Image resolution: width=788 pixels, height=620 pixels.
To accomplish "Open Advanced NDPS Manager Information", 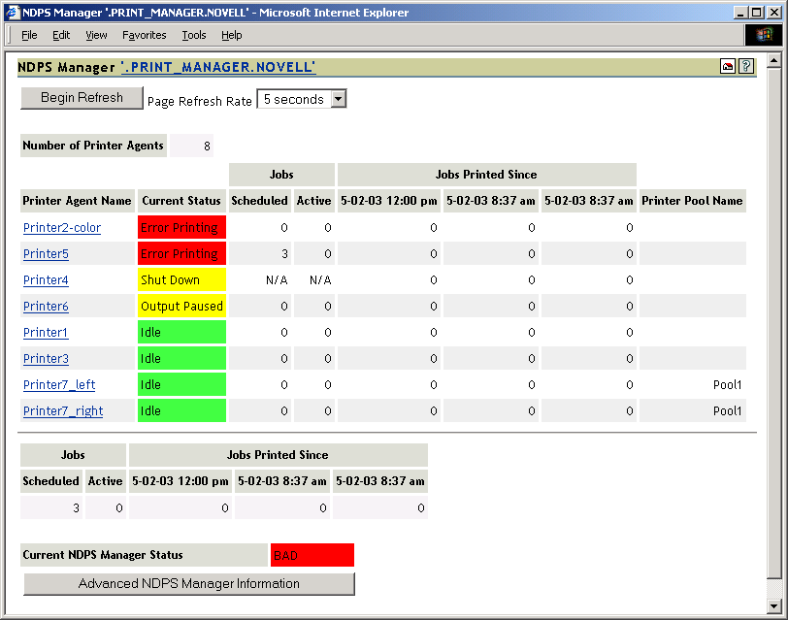I will point(187,584).
